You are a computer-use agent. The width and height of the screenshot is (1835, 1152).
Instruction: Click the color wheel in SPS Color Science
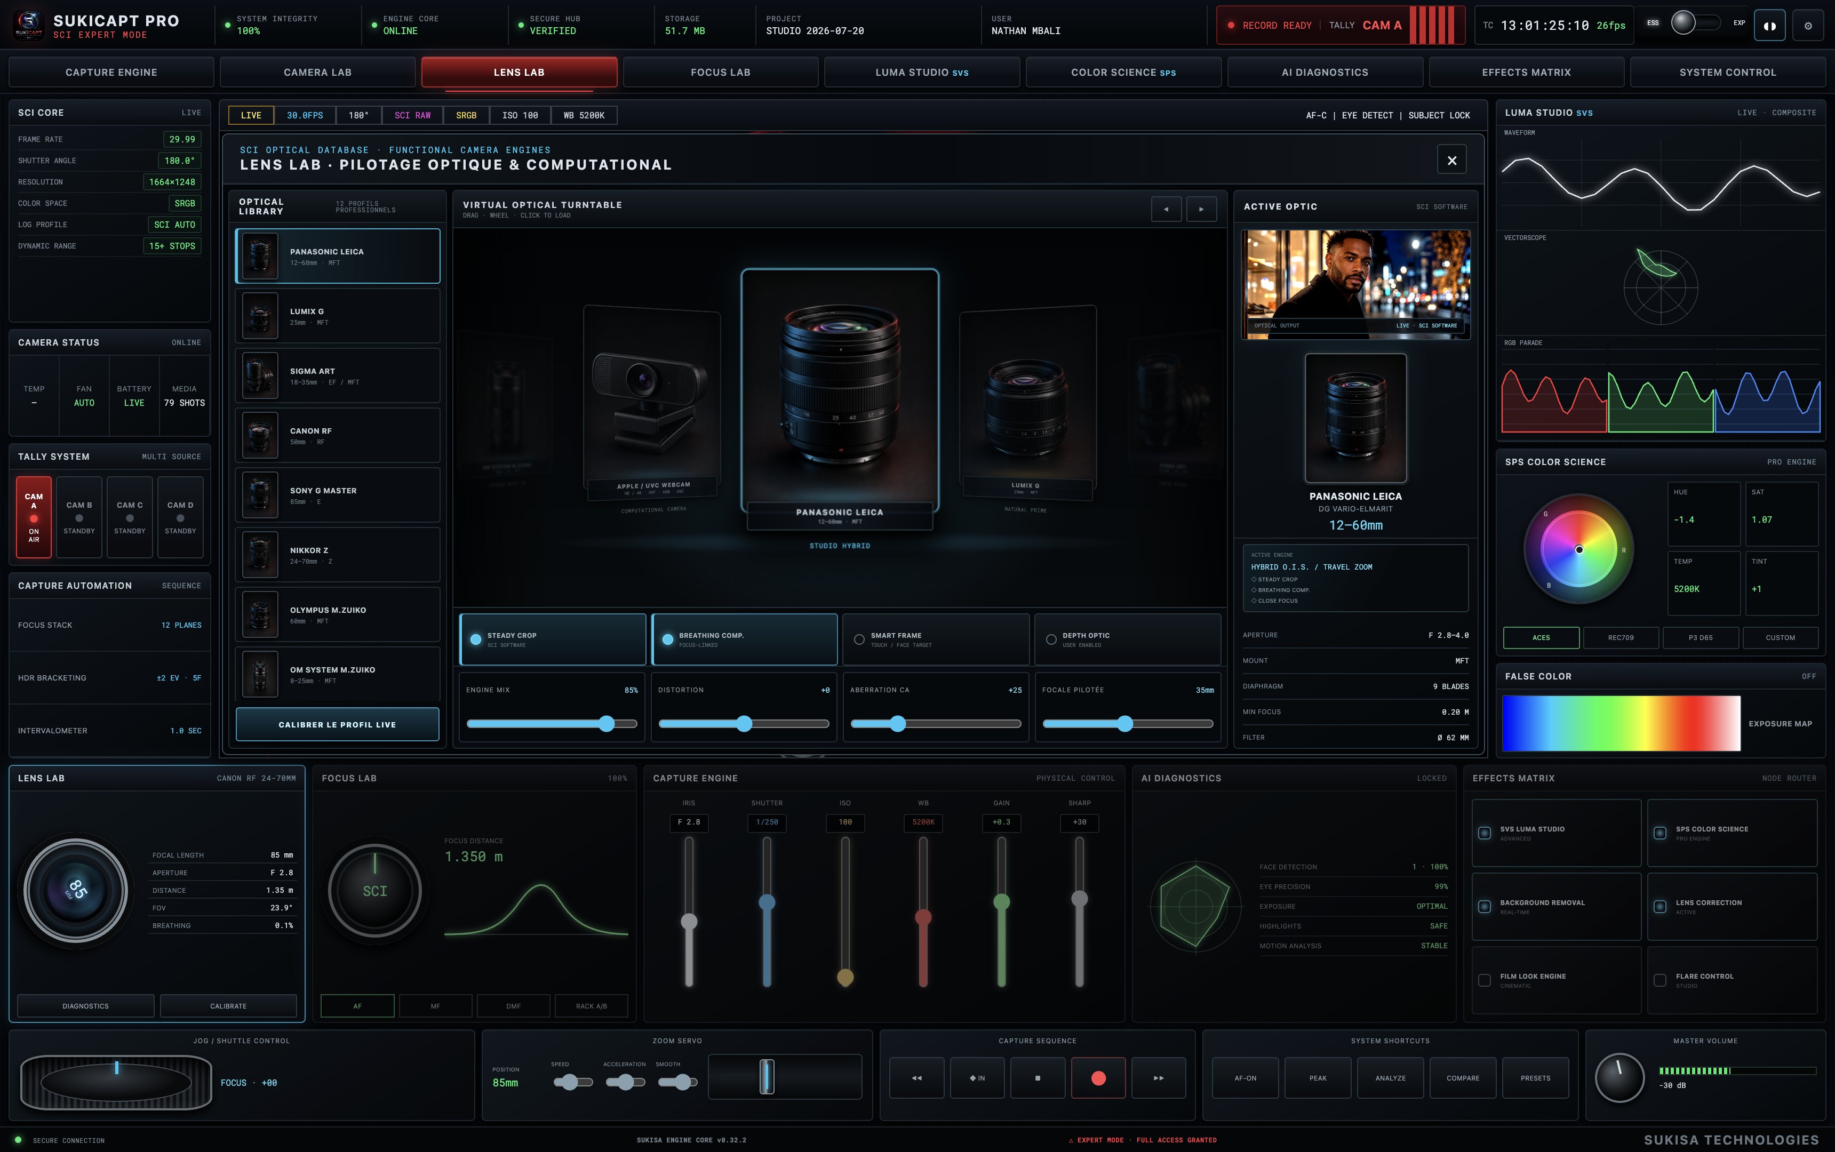[1579, 549]
